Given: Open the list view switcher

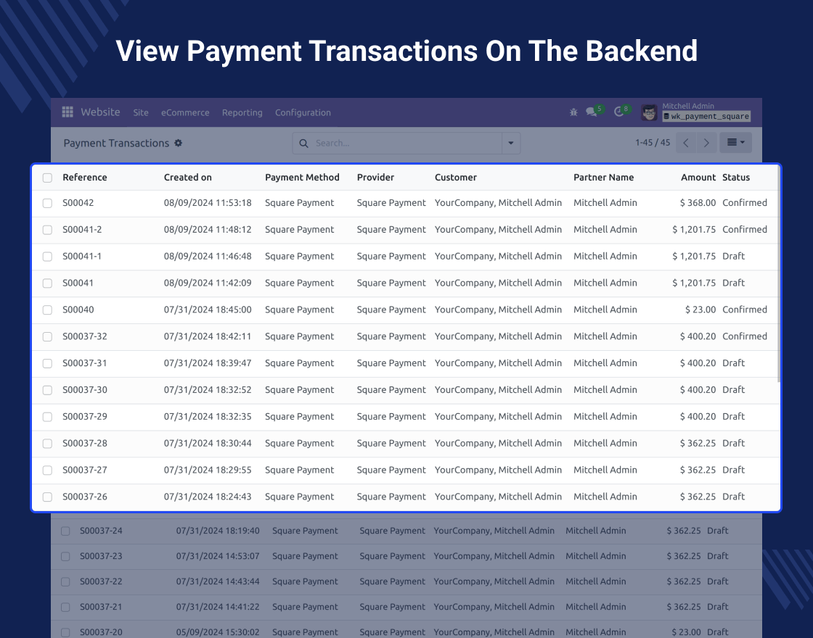Looking at the screenshot, I should click(x=736, y=142).
